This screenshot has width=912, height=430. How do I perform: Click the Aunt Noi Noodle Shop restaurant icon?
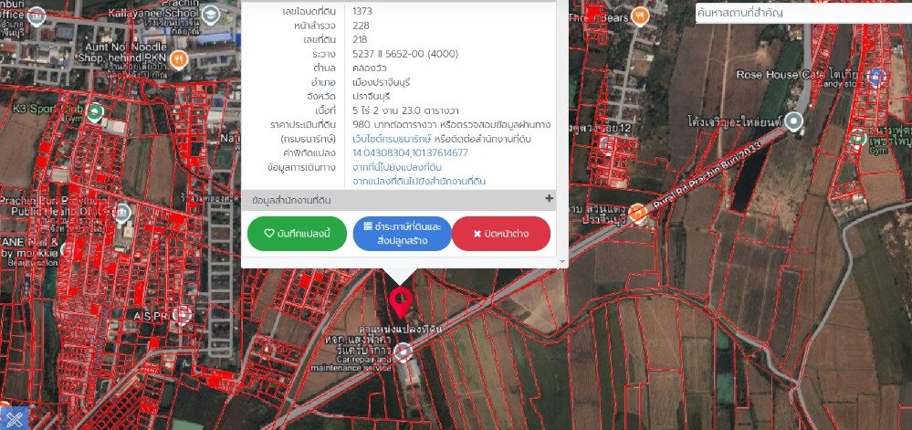click(179, 58)
